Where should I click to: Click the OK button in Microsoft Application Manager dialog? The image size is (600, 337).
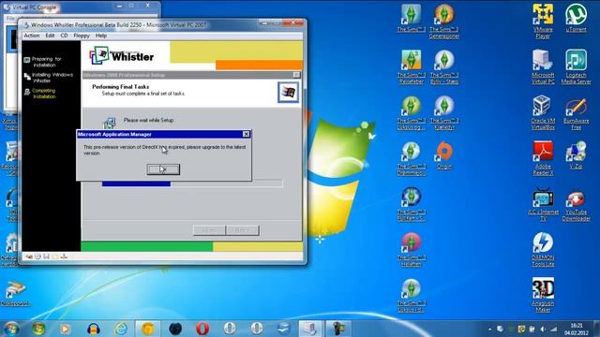[x=163, y=169]
